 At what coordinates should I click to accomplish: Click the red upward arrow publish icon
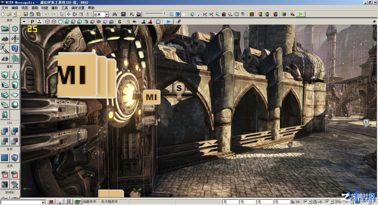pyautogui.click(x=275, y=14)
